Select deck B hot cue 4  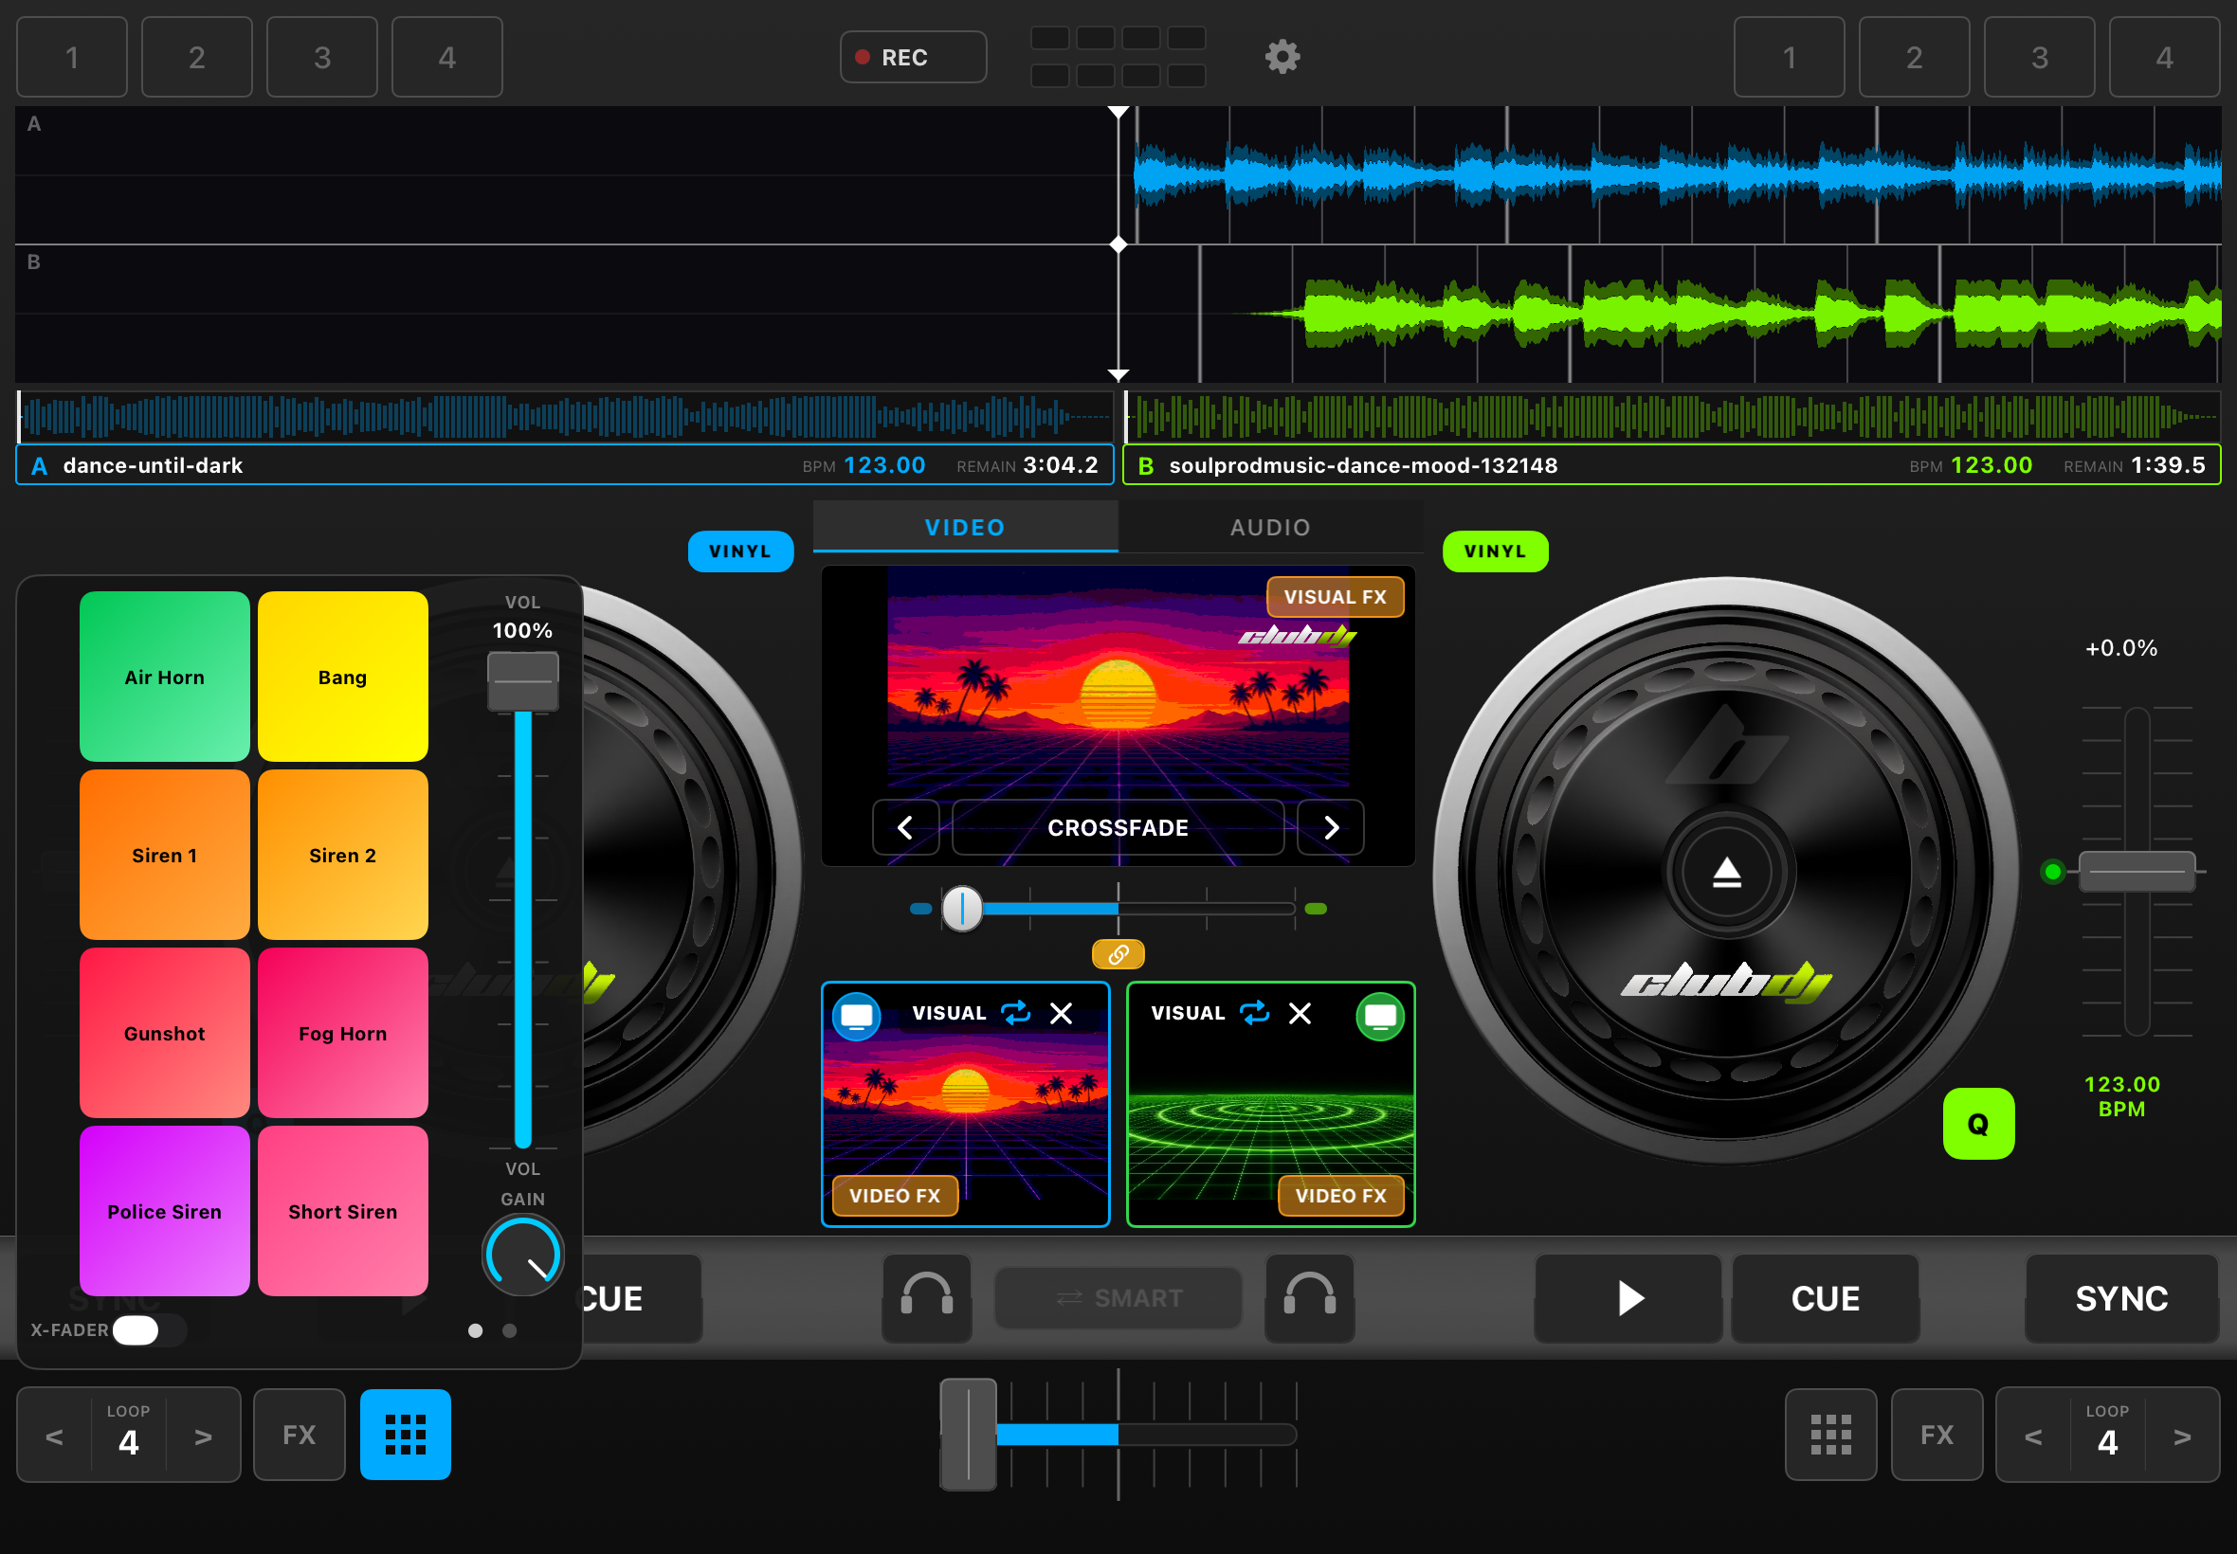click(2164, 58)
